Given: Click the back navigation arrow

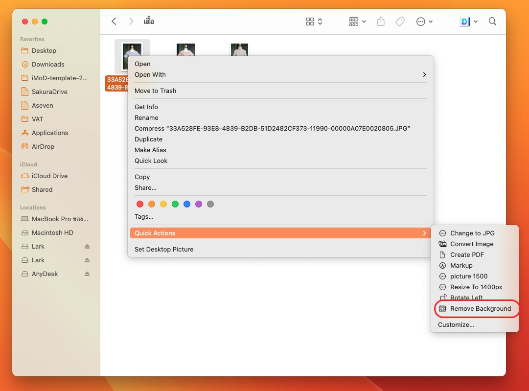Looking at the screenshot, I should coord(114,22).
